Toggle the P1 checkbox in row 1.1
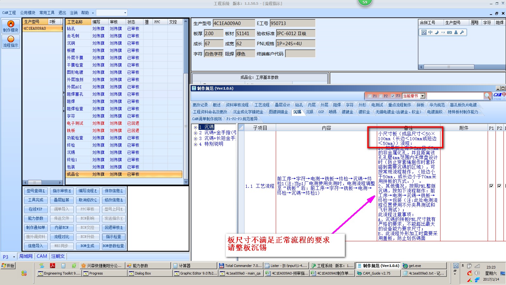The height and width of the screenshot is (285, 506). 491,186
